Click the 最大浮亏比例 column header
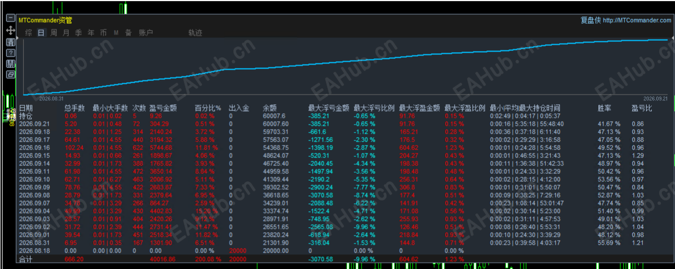The width and height of the screenshot is (675, 269). click(x=374, y=108)
